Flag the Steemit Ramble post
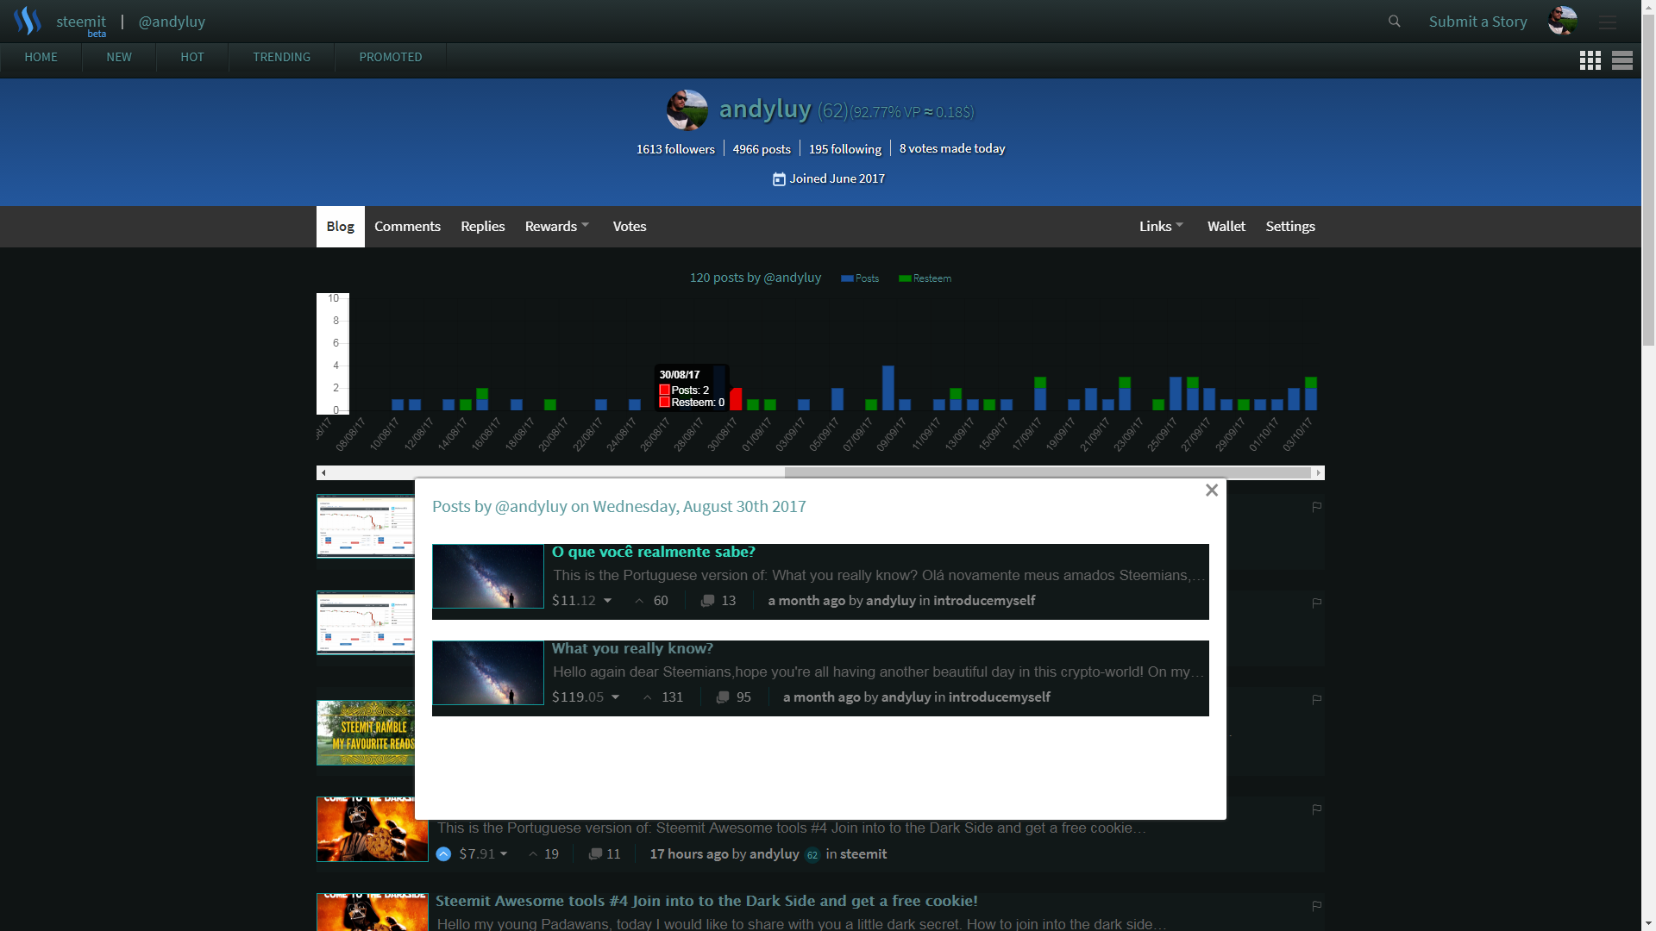 tap(1317, 699)
